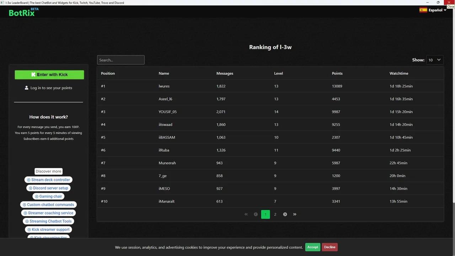Click the name iManaralt
This screenshot has height=256, width=455.
tap(166, 201)
